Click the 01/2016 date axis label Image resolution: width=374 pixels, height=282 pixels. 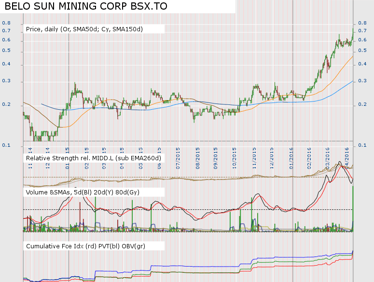click(291, 158)
